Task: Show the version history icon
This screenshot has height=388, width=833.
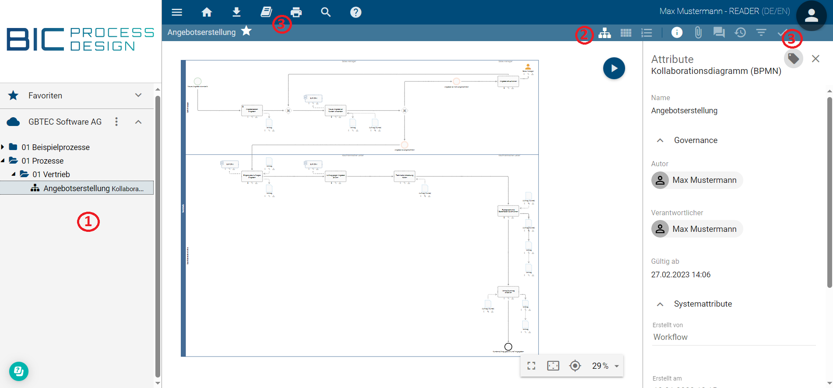Action: click(740, 32)
